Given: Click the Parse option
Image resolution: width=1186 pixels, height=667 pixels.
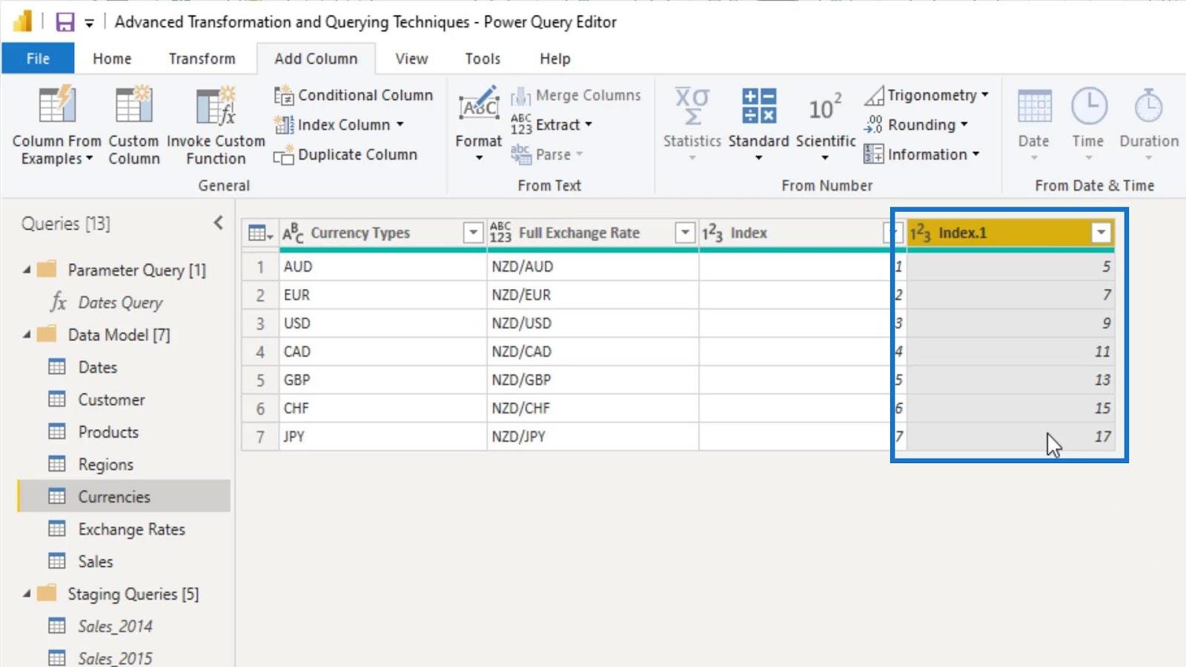Looking at the screenshot, I should 547,154.
